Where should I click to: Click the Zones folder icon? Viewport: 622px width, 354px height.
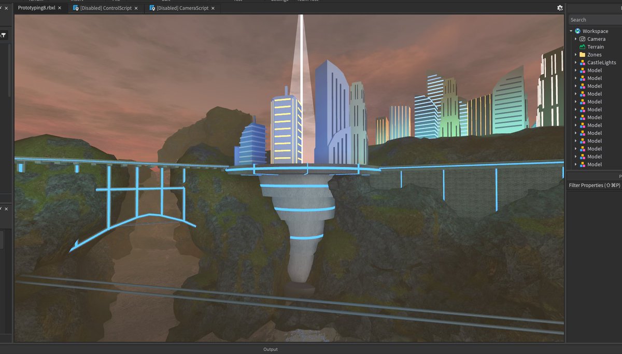point(582,54)
